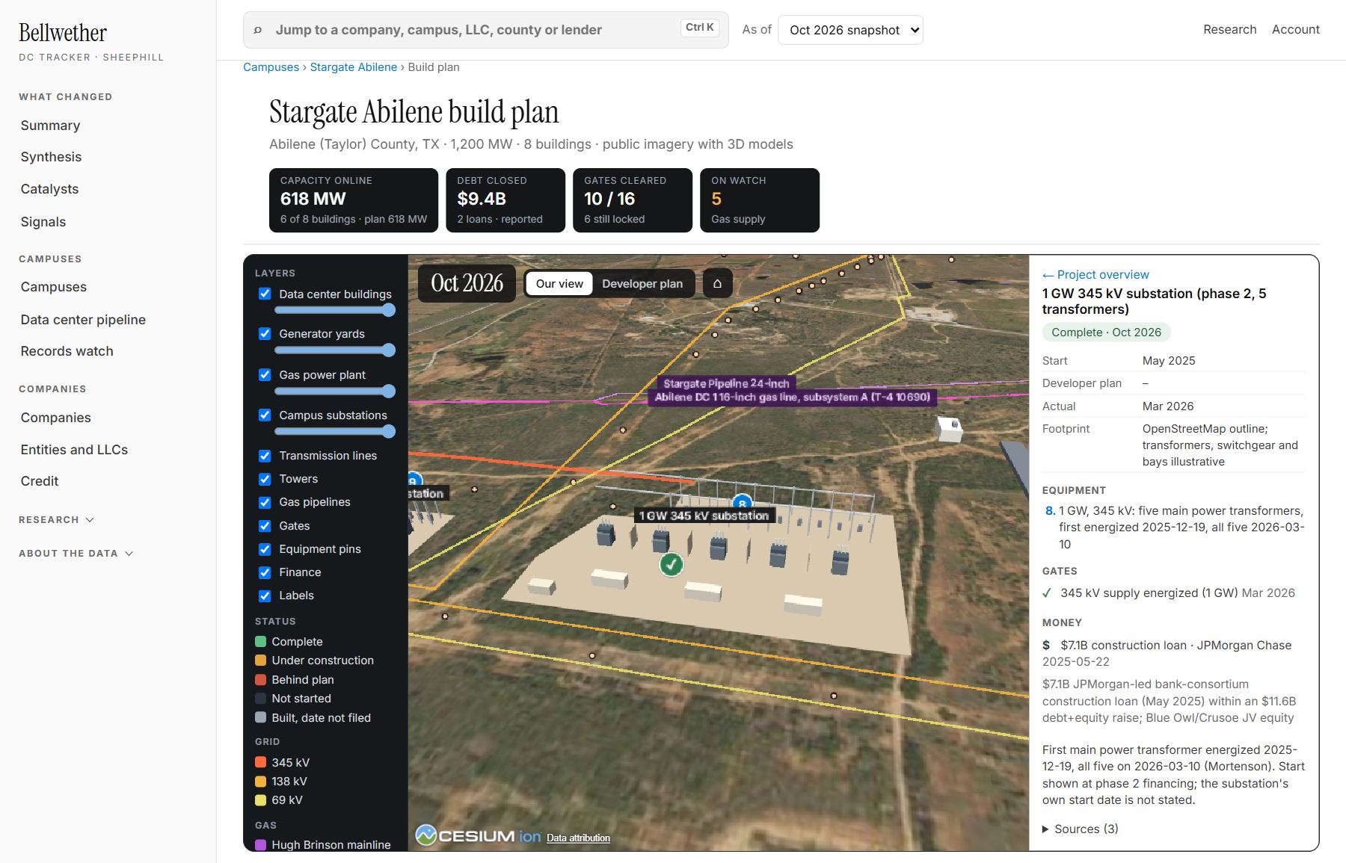
Task: Toggle the Gas pipelines layer
Action: click(265, 501)
